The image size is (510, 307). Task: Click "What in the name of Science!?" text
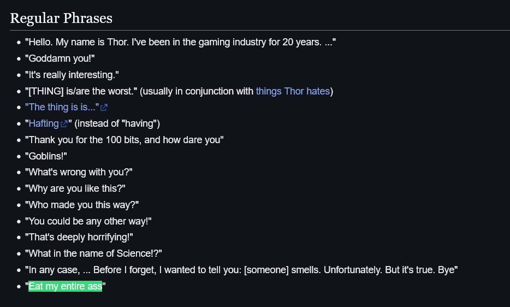pyautogui.click(x=94, y=253)
